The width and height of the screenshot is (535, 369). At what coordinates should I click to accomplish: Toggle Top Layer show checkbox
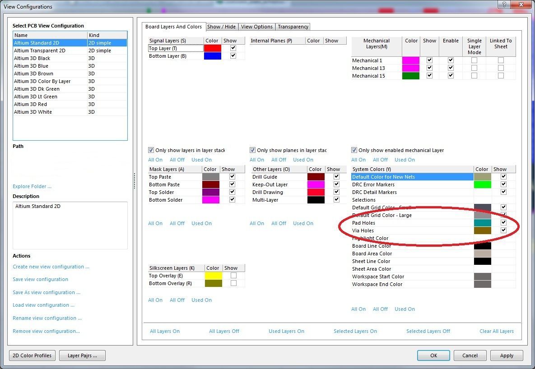pyautogui.click(x=233, y=48)
